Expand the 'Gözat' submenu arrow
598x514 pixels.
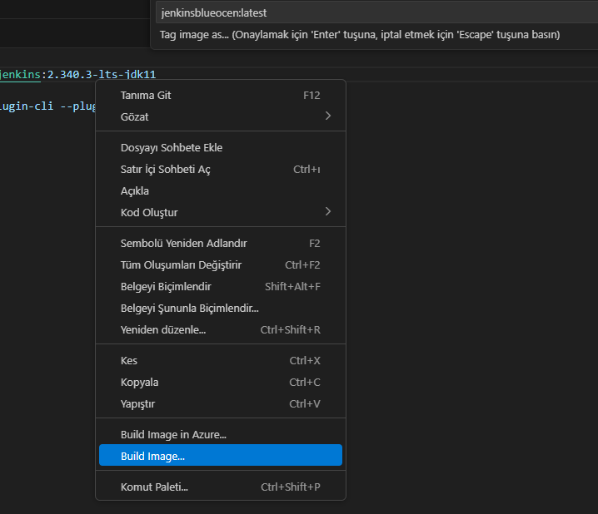(327, 116)
